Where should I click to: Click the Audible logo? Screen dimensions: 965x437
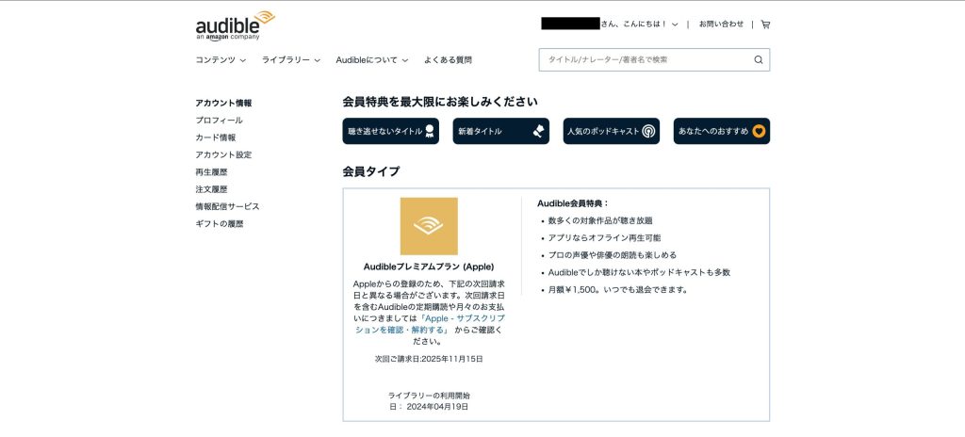(x=235, y=25)
